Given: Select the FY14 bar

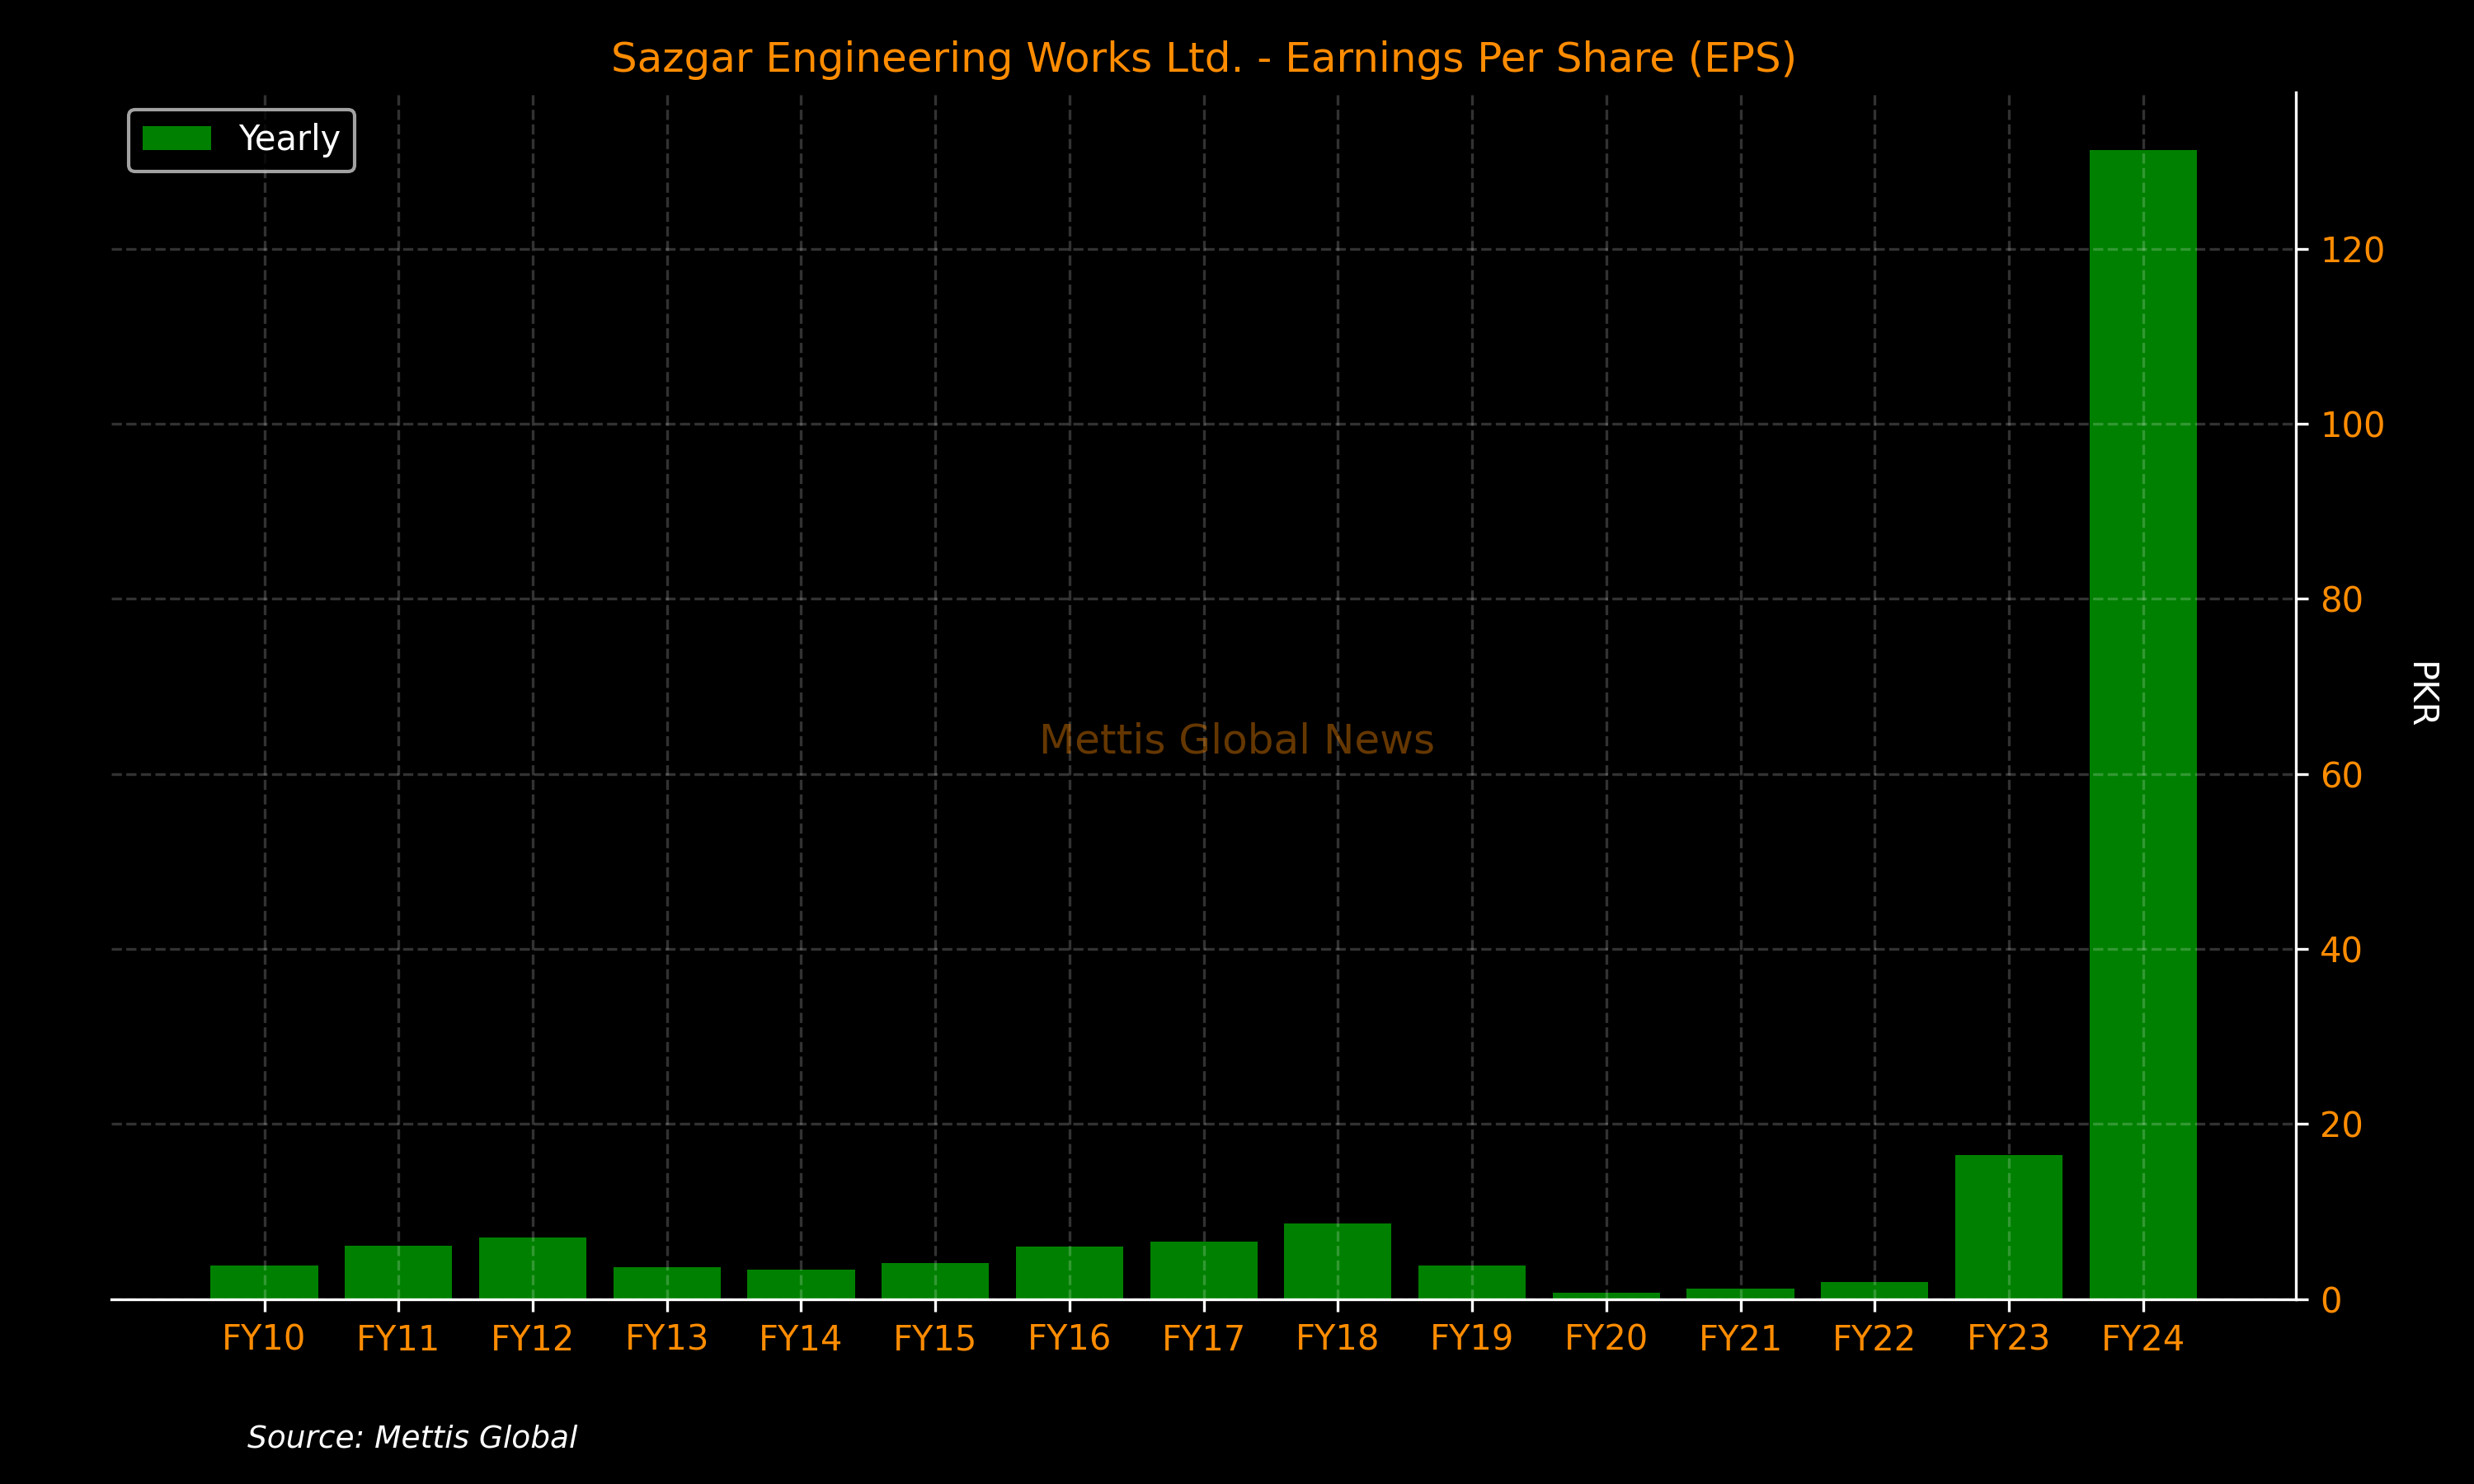Looking at the screenshot, I should coord(801,1284).
